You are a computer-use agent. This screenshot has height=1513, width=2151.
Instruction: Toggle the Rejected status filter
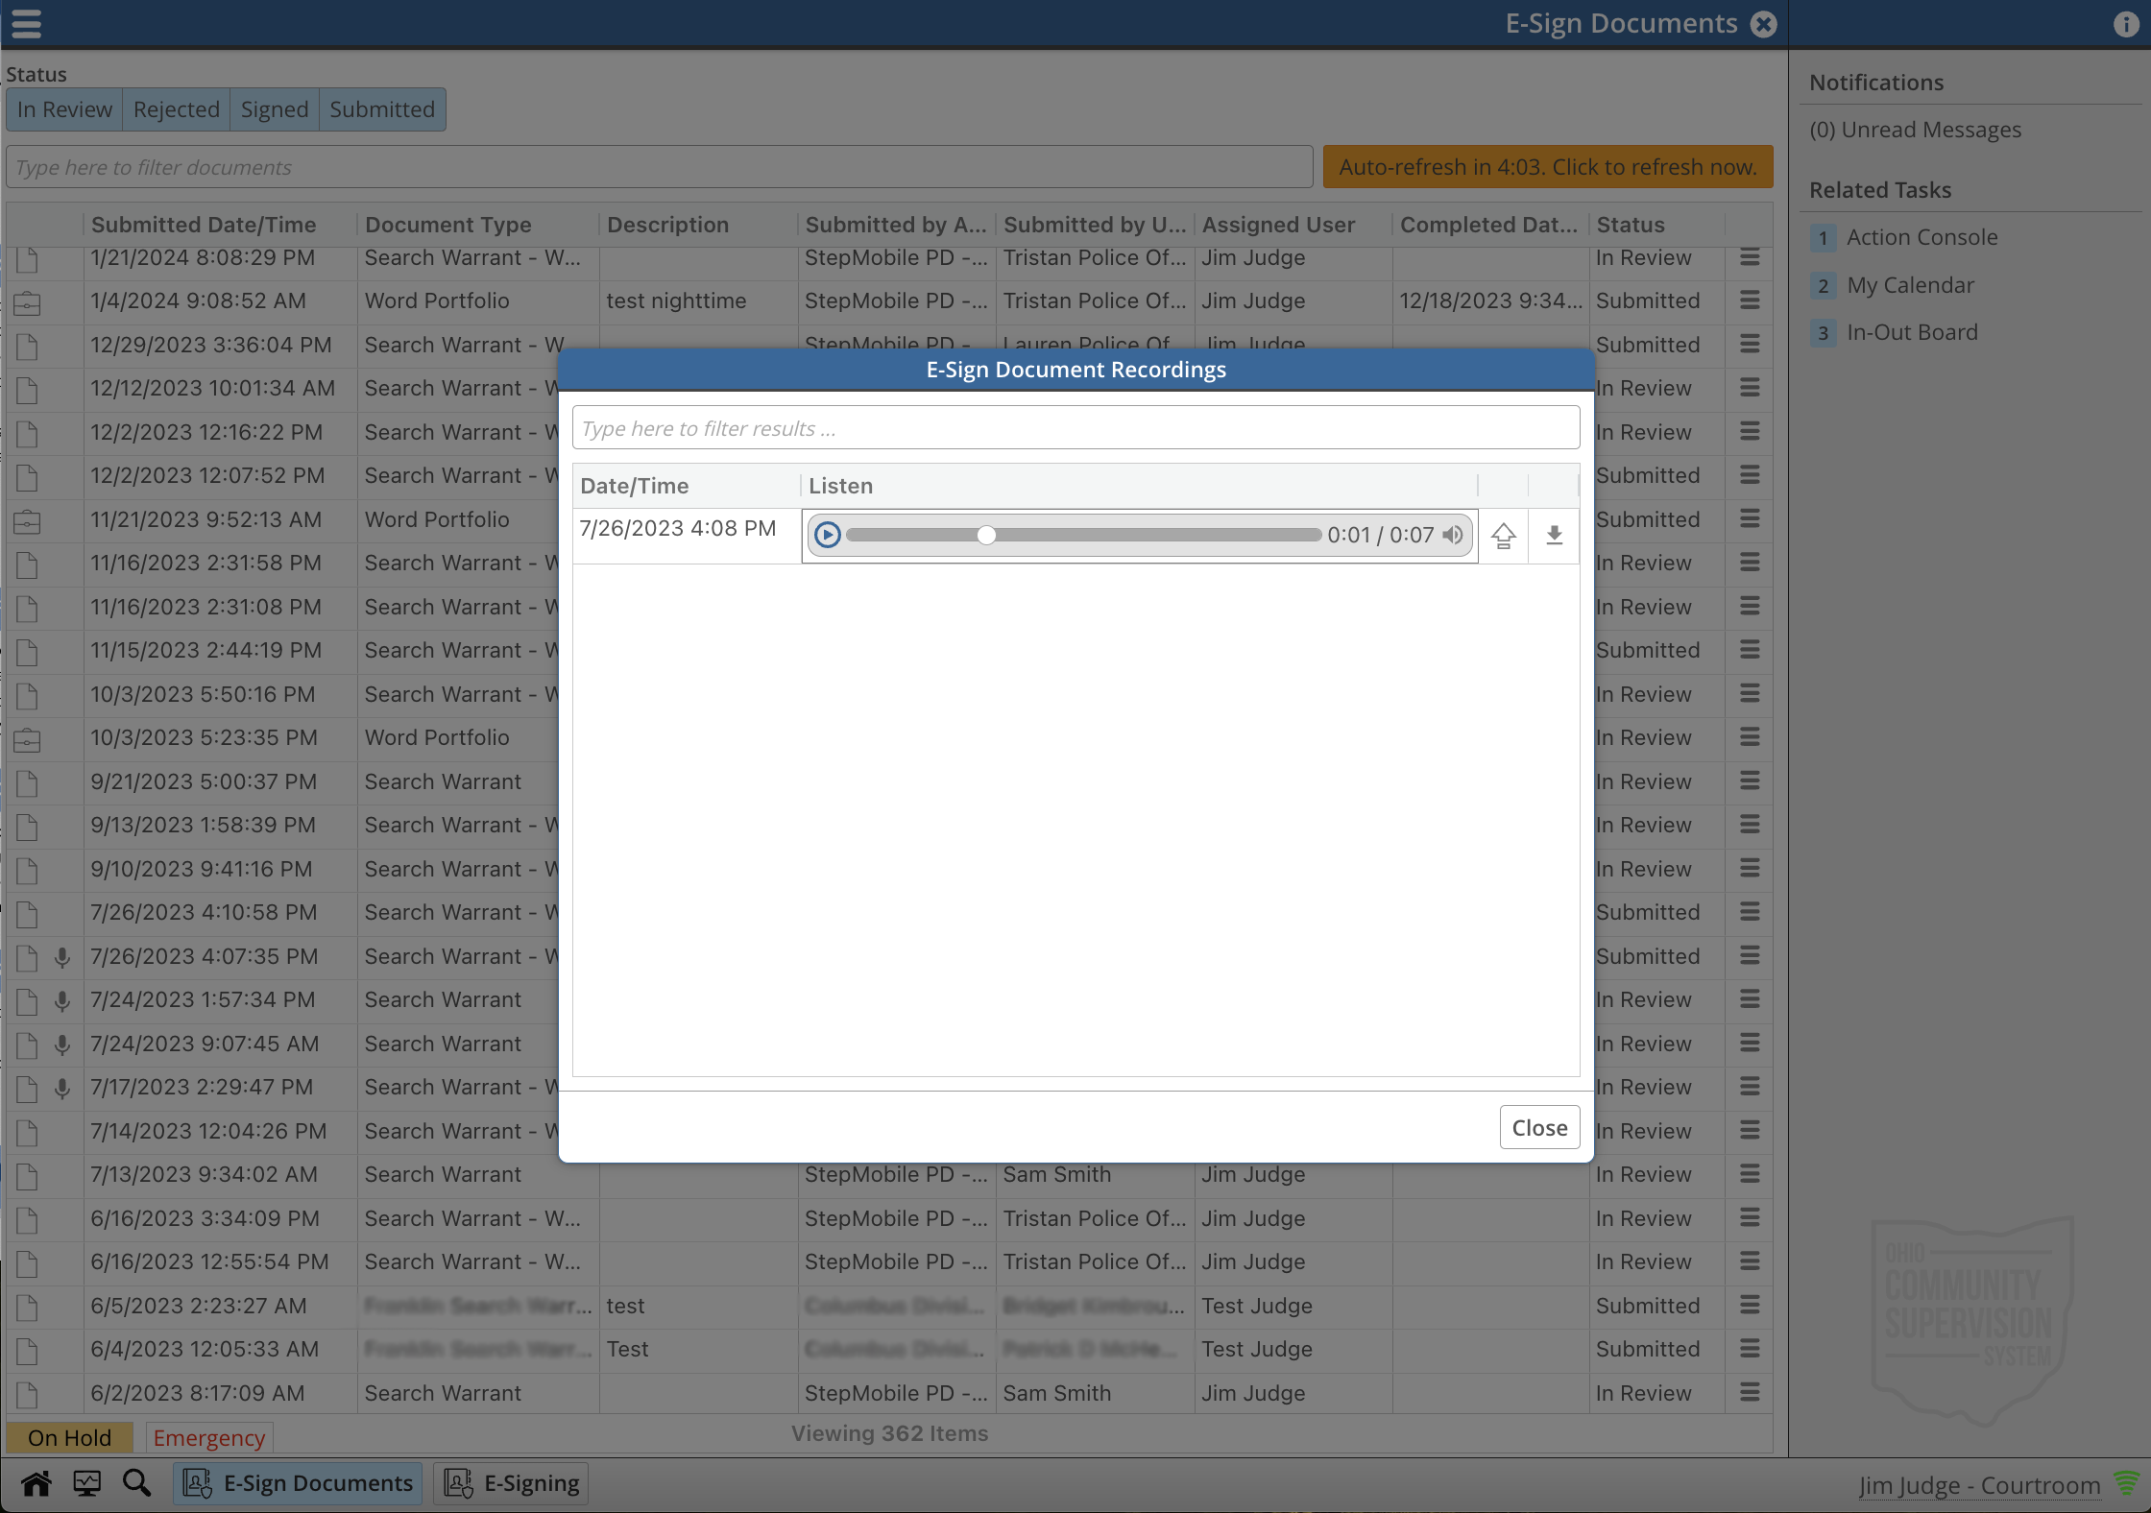tap(177, 109)
